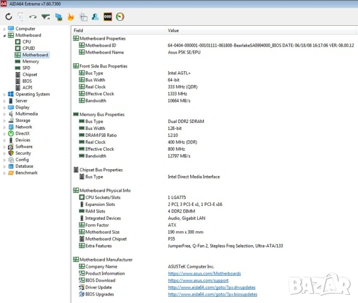This screenshot has height=303, width=358.
Task: Open the green circular update icon
Action: click(120, 16)
